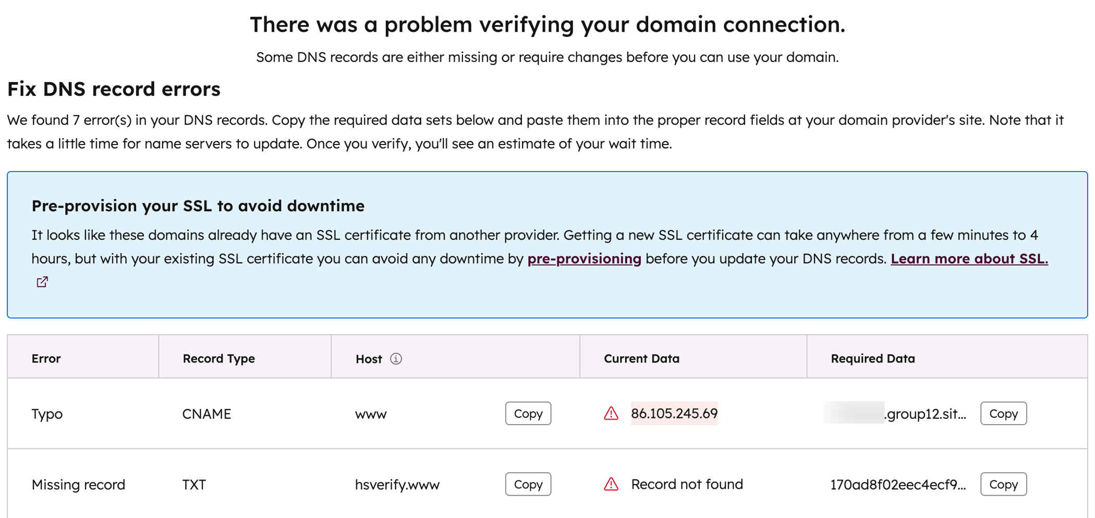Viewport: 1095px width, 518px height.
Task: Click the Record Type column header
Action: pos(218,358)
